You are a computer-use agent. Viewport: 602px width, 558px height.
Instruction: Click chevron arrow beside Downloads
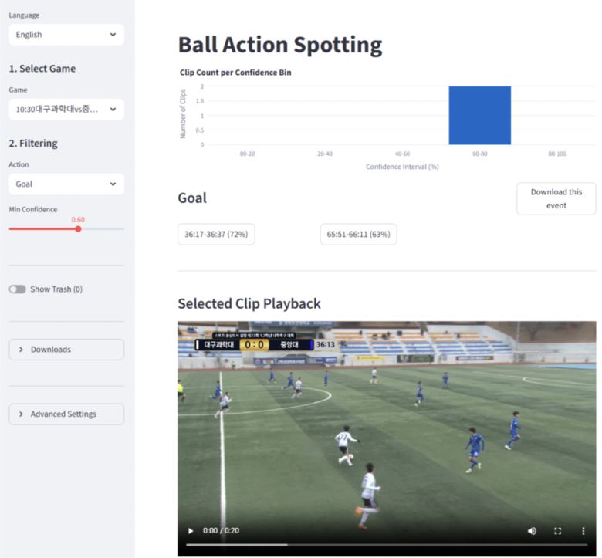click(21, 350)
